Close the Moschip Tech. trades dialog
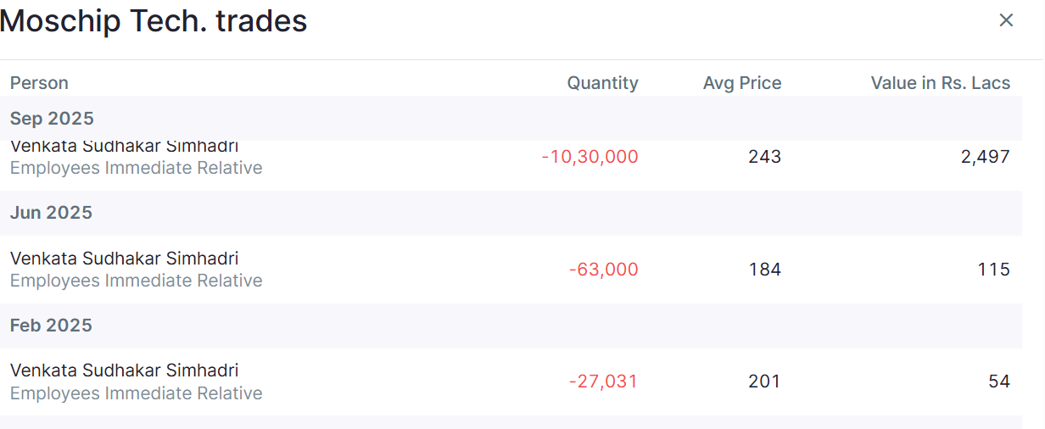The image size is (1045, 429). click(x=1006, y=20)
